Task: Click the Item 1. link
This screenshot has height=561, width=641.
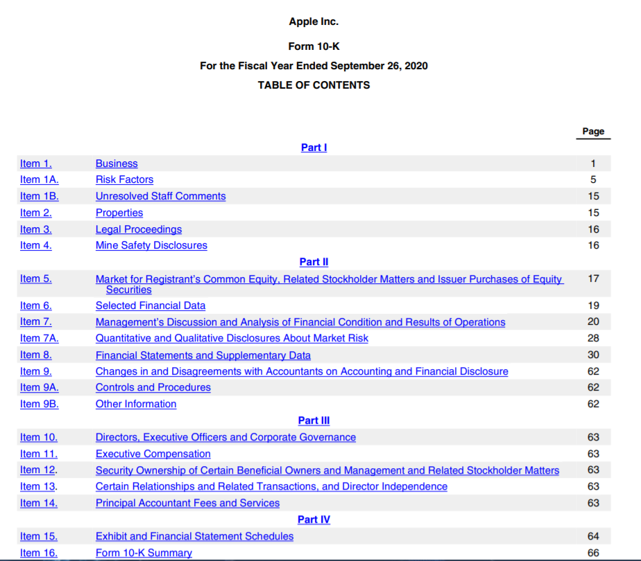Action: coord(36,163)
